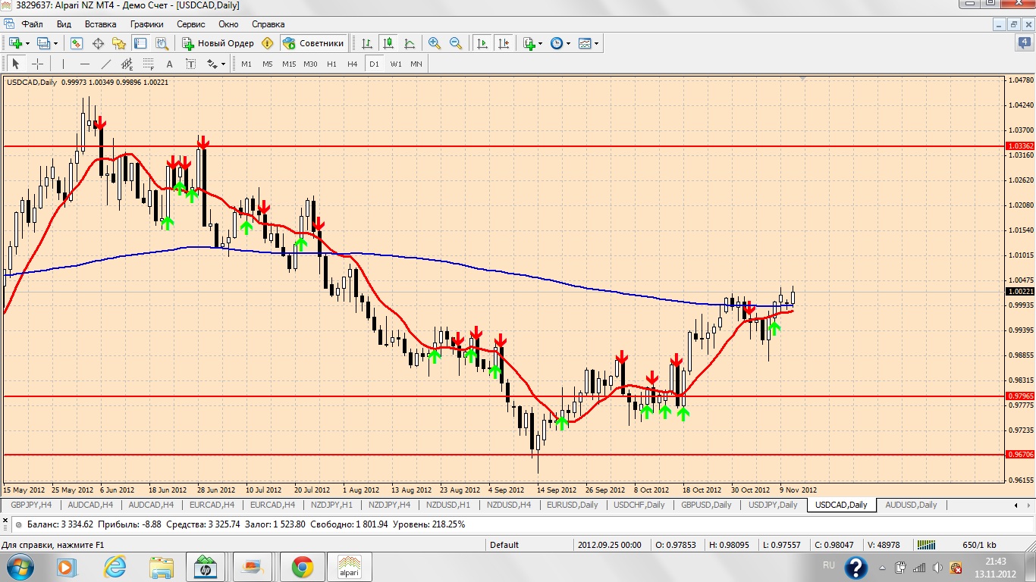Image resolution: width=1036 pixels, height=582 pixels.
Task: Toggle chart Auto Scroll
Action: 482,43
